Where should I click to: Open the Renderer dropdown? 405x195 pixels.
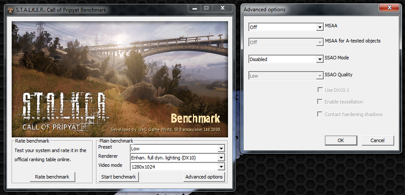tap(177, 157)
